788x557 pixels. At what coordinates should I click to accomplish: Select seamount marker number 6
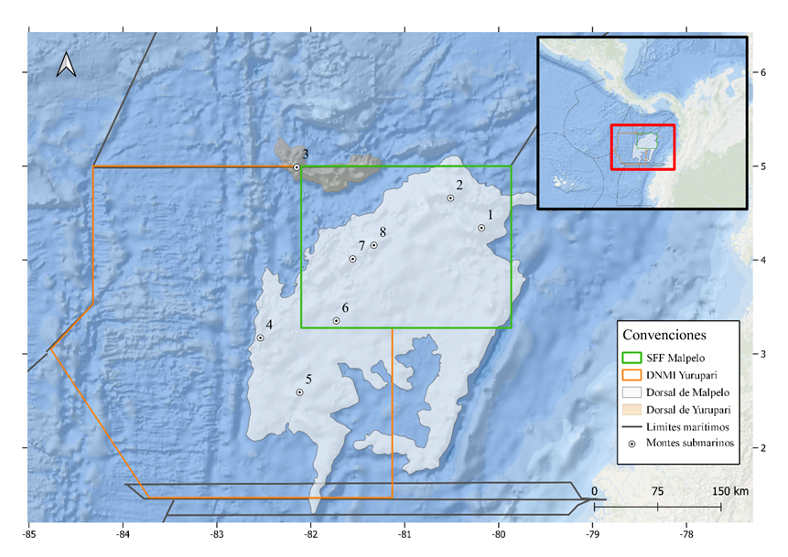(336, 320)
